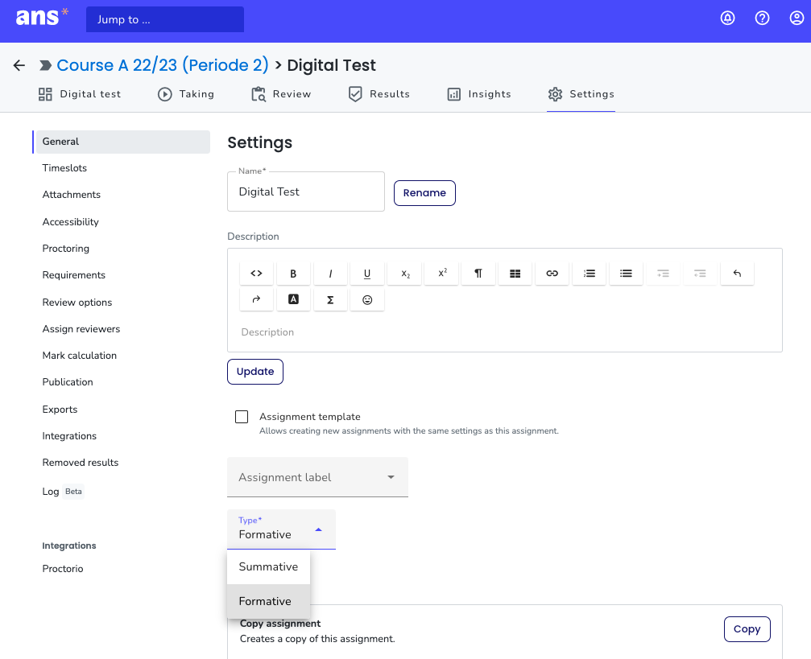
Task: Undo last edit in description editor
Action: [x=737, y=274]
